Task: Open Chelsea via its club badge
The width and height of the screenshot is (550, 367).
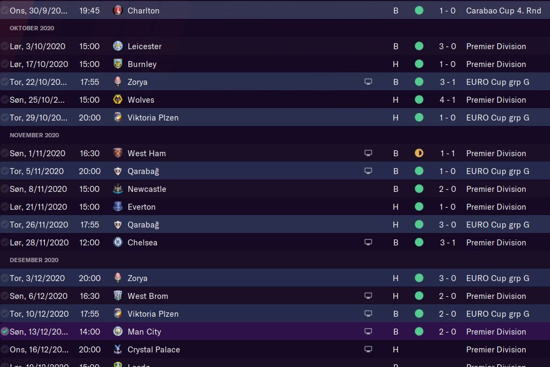Action: coord(118,243)
